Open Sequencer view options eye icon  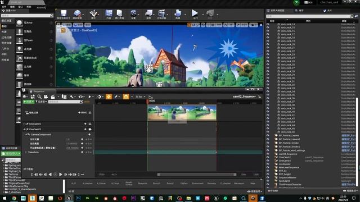click(80, 97)
